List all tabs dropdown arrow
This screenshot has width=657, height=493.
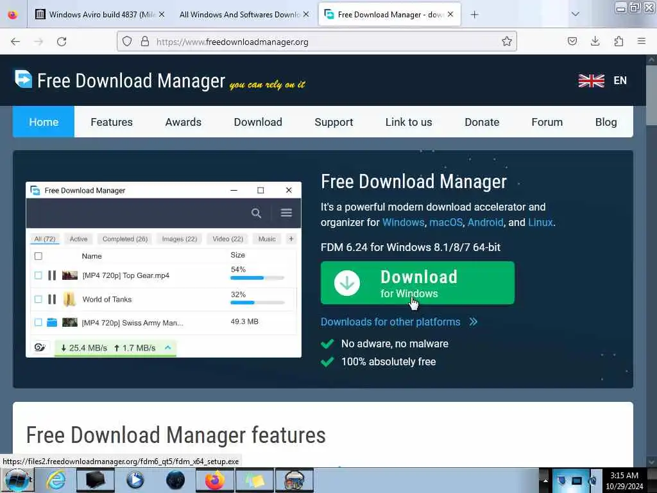576,14
